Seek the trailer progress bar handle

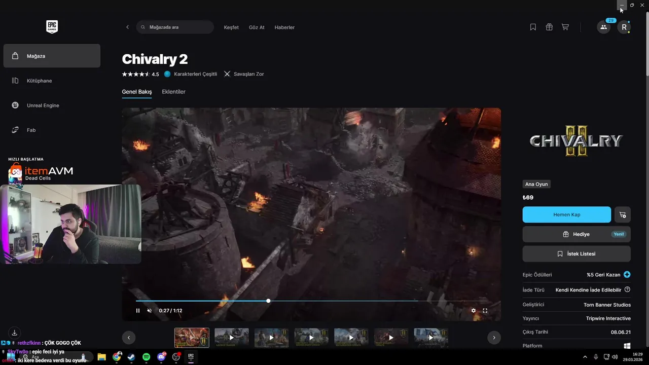(x=268, y=301)
